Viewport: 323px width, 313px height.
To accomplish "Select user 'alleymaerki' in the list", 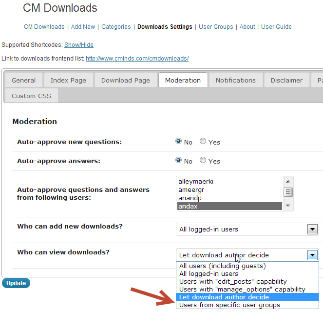I will (196, 182).
